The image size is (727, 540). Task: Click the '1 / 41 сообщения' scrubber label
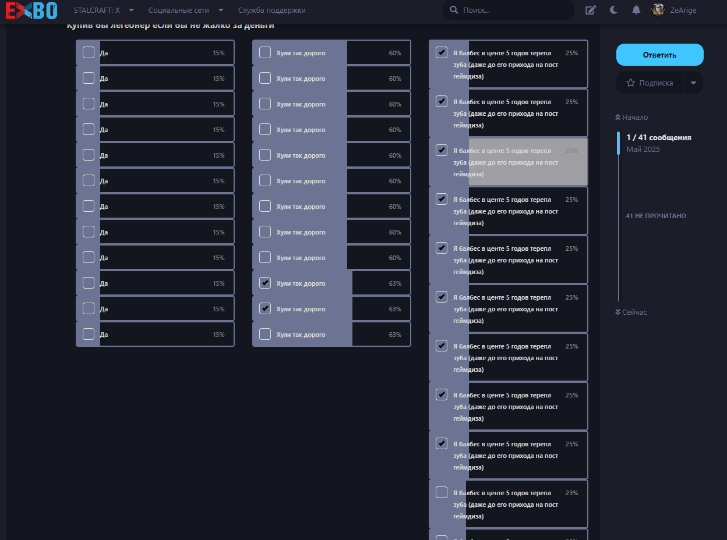click(659, 138)
